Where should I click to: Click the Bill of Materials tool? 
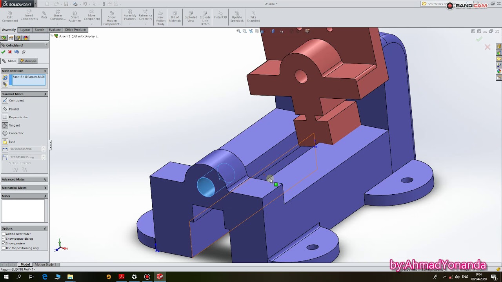click(x=175, y=16)
